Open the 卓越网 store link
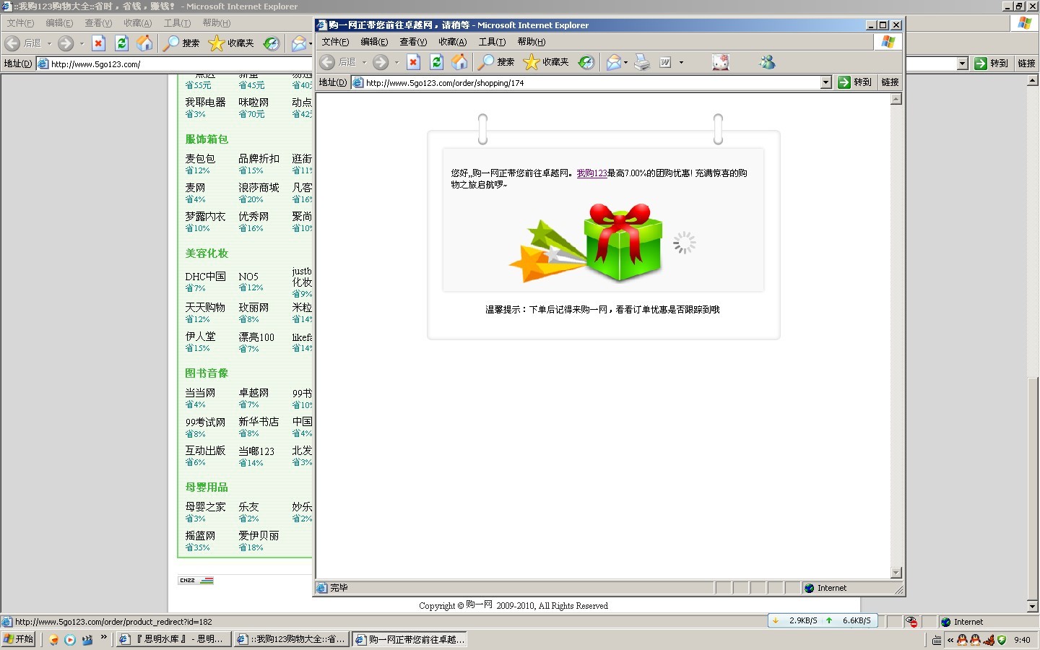The width and height of the screenshot is (1040, 650). [253, 393]
